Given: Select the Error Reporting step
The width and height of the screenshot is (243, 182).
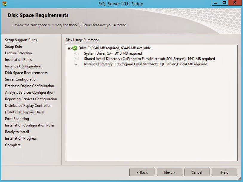Looking at the screenshot, I should 17,119.
